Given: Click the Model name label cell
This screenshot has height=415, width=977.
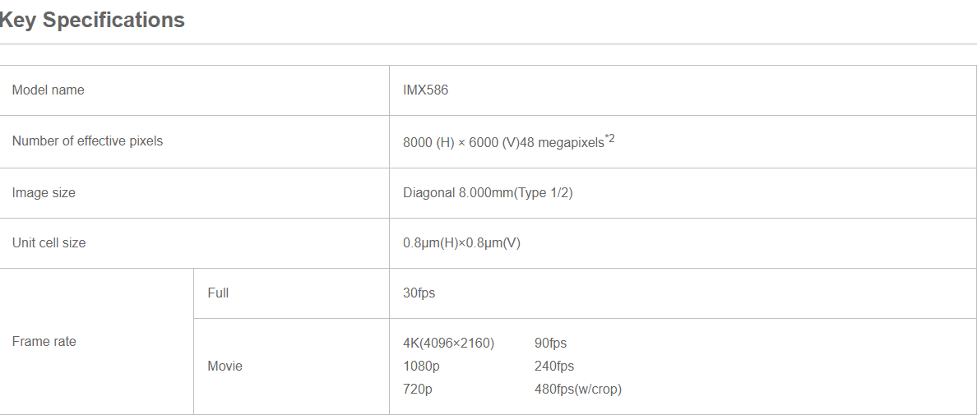Looking at the screenshot, I should [x=48, y=90].
